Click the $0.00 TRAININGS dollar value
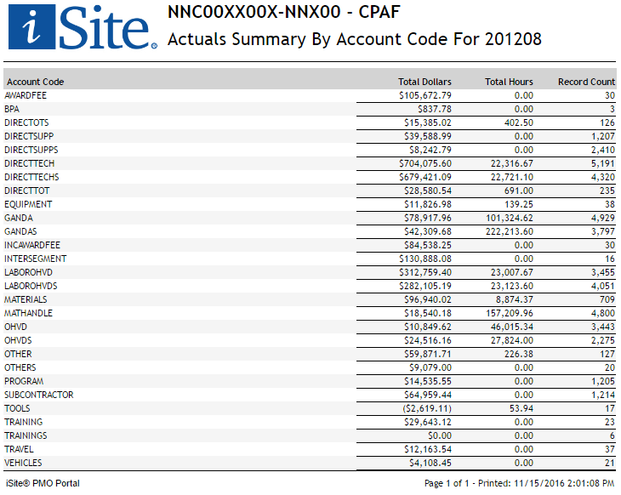 (440, 435)
